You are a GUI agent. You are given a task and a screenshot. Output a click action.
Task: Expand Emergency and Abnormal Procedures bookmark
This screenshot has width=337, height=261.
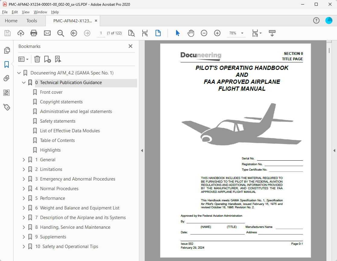24,179
